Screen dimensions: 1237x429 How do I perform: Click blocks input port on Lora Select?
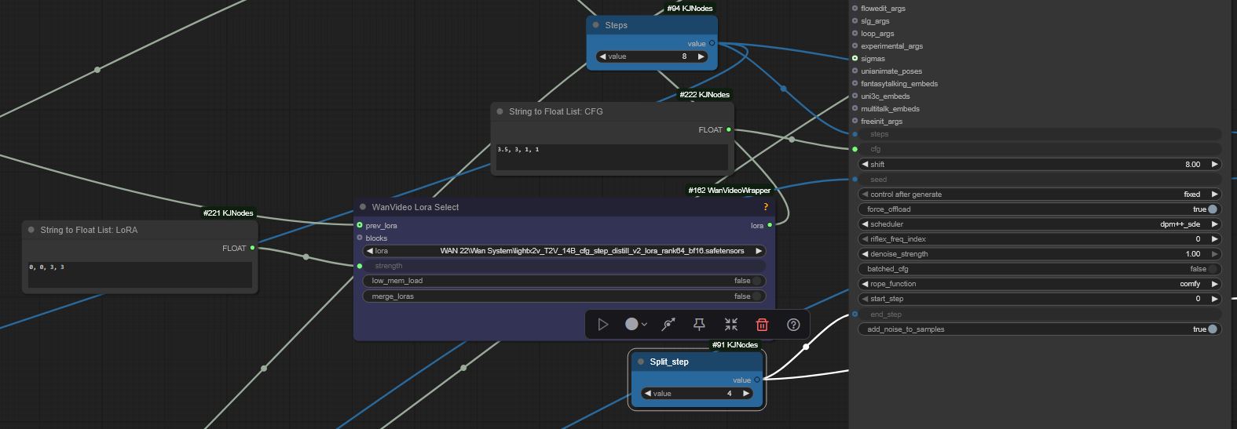(360, 238)
